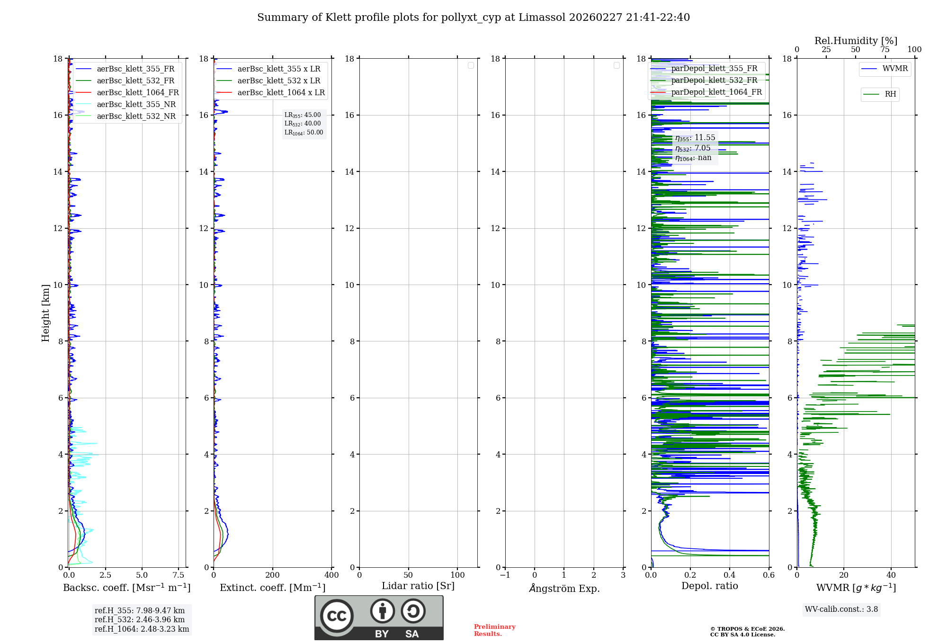Viewport: 947px width, 644px height.
Task: Click the ShareAlike SA circular arrow icon
Action: pyautogui.click(x=413, y=611)
